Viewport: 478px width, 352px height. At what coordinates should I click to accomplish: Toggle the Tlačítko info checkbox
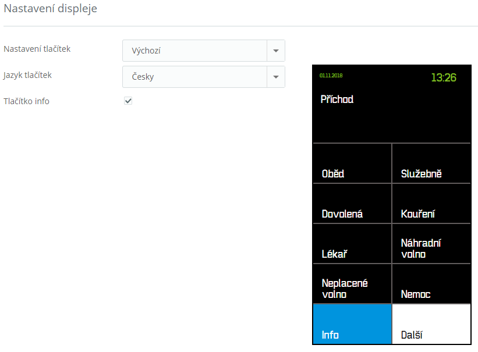[x=128, y=101]
